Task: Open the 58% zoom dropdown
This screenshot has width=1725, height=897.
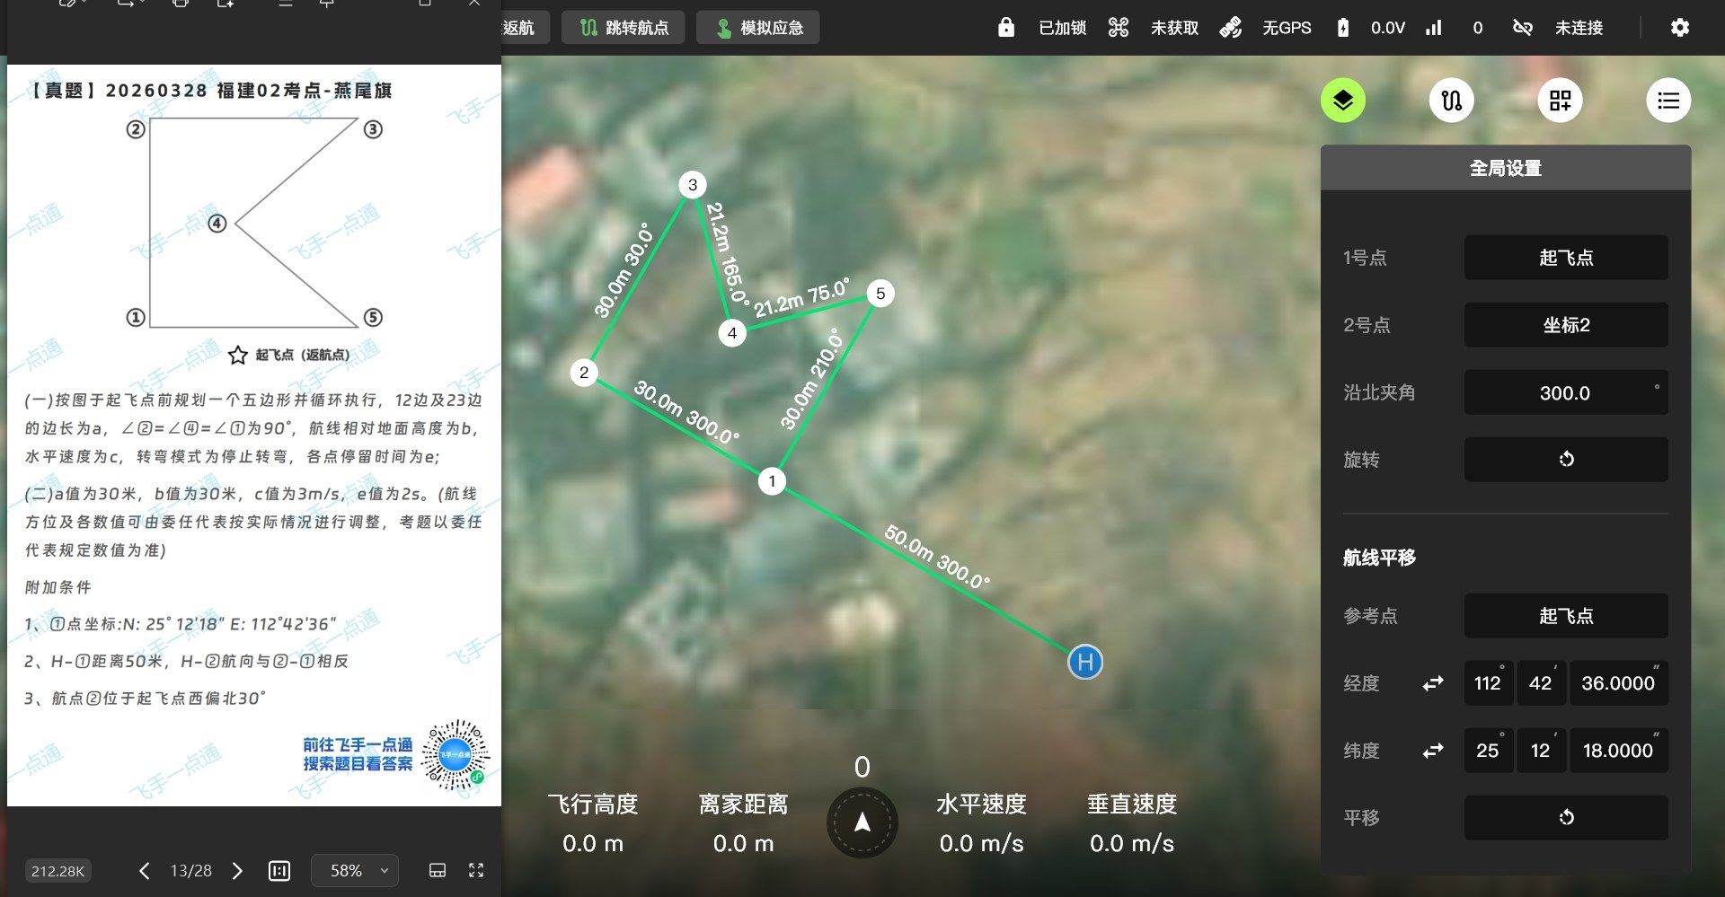Action: tap(355, 871)
